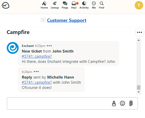Open the Me smiley menu
Image resolution: width=145 pixels, height=118 pixels.
[94, 5]
